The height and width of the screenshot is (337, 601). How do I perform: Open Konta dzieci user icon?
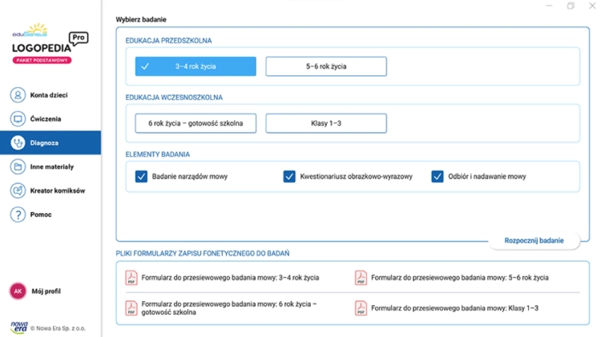click(x=18, y=95)
